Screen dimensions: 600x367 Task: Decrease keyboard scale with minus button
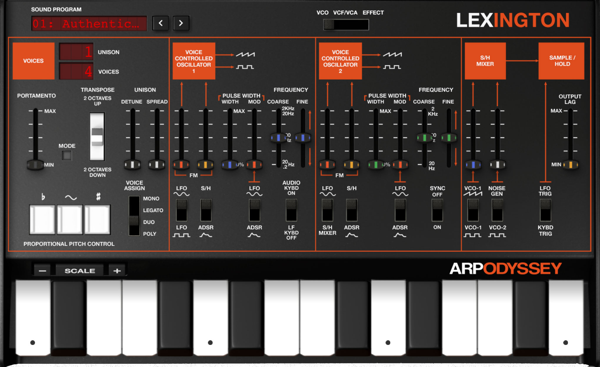coord(42,271)
